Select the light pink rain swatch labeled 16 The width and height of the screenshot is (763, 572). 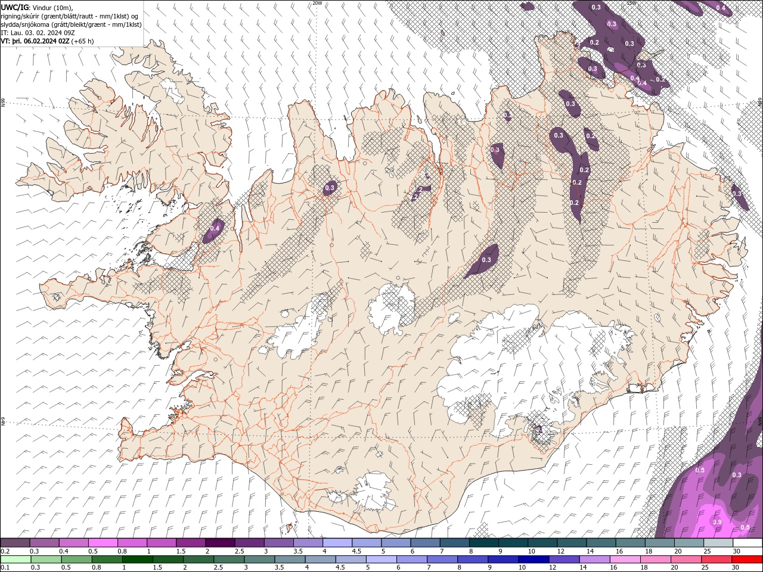(x=624, y=559)
